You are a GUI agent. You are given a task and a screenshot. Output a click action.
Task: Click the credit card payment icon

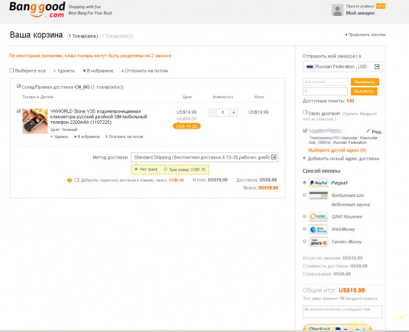[x=319, y=195]
